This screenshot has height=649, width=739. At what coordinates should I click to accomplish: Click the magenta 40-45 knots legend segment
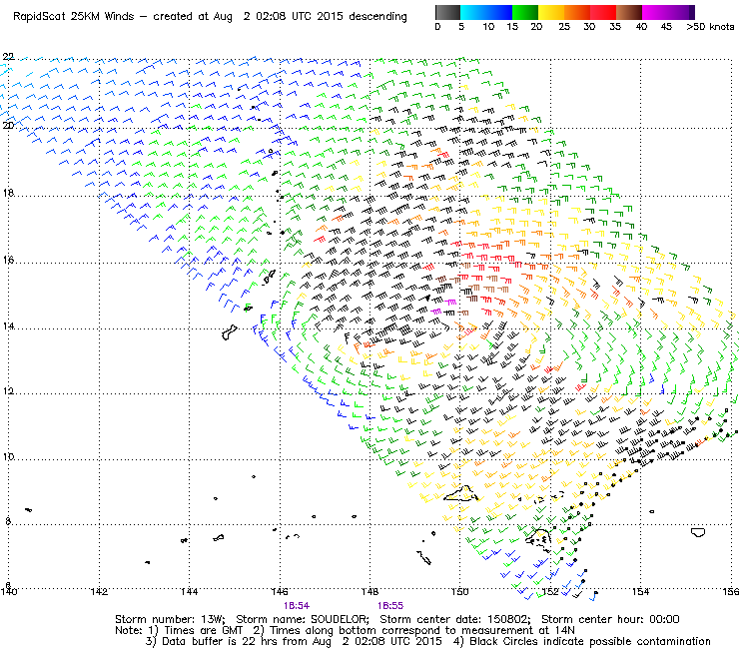(655, 12)
